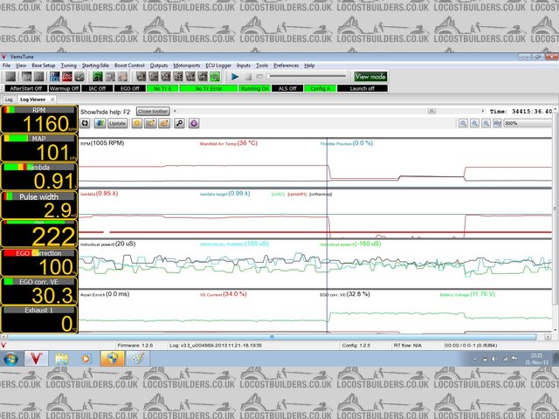Click the refresh arrows icon beside Update
The image size is (559, 419).
click(x=86, y=123)
